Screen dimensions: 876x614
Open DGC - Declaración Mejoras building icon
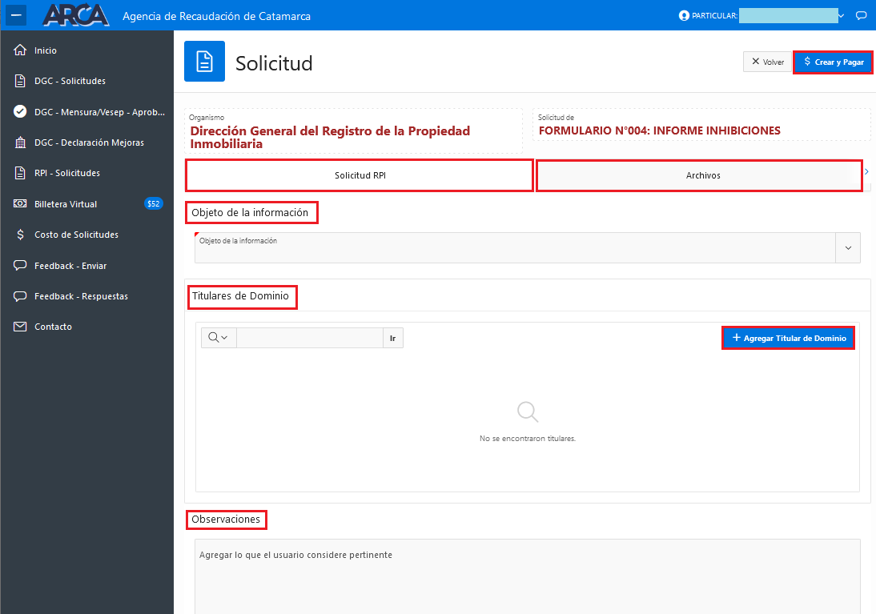(20, 142)
